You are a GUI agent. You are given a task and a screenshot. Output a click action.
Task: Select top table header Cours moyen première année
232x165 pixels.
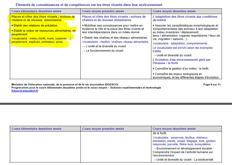pyautogui.click(x=103, y=11)
